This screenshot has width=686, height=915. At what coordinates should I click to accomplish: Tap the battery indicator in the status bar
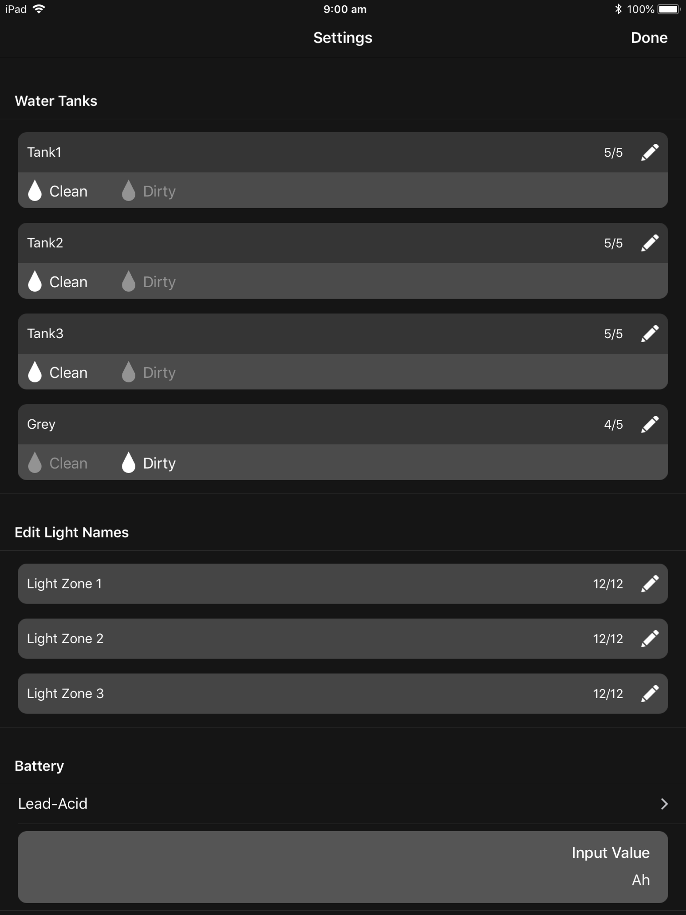click(667, 9)
